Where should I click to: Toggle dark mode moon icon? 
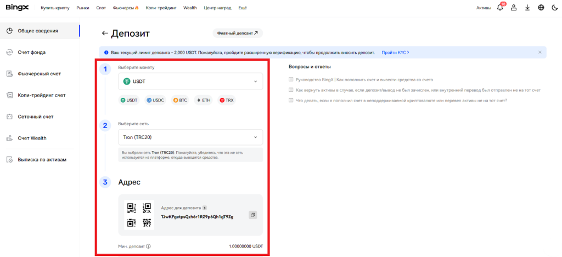(x=554, y=8)
